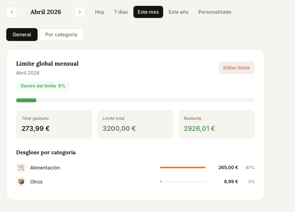The width and height of the screenshot is (295, 212).
Task: Click the Dentro del límite 9% badge
Action: [x=43, y=86]
